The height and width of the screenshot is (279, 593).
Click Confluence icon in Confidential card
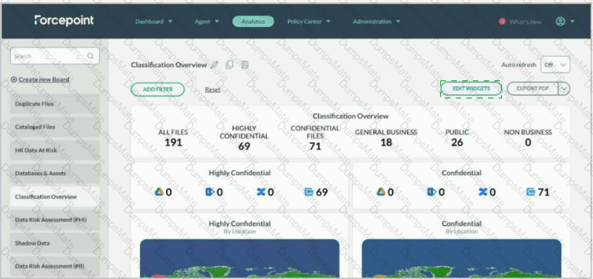coord(483,192)
